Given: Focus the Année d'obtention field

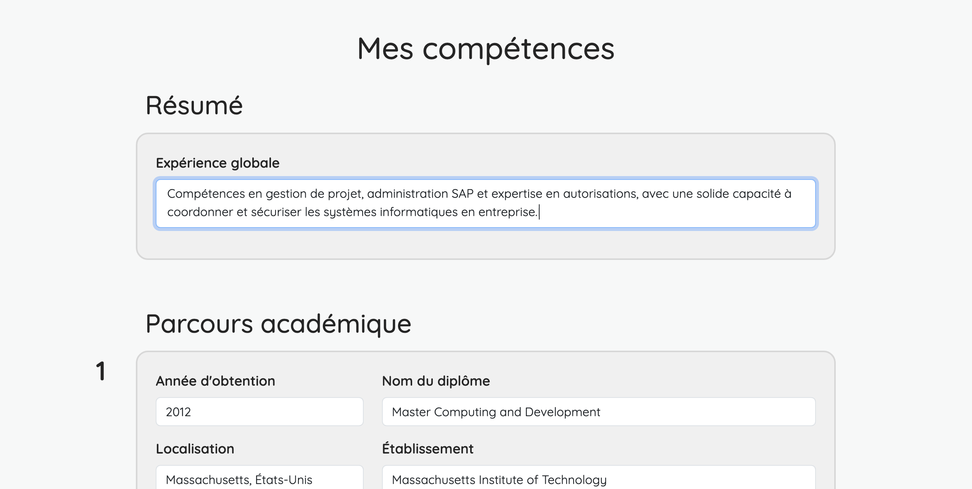Looking at the screenshot, I should coord(260,412).
